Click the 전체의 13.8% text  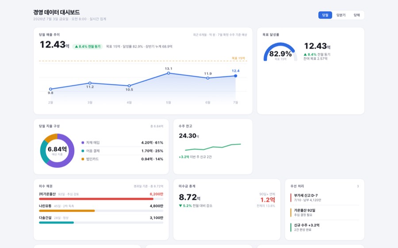tap(266, 206)
